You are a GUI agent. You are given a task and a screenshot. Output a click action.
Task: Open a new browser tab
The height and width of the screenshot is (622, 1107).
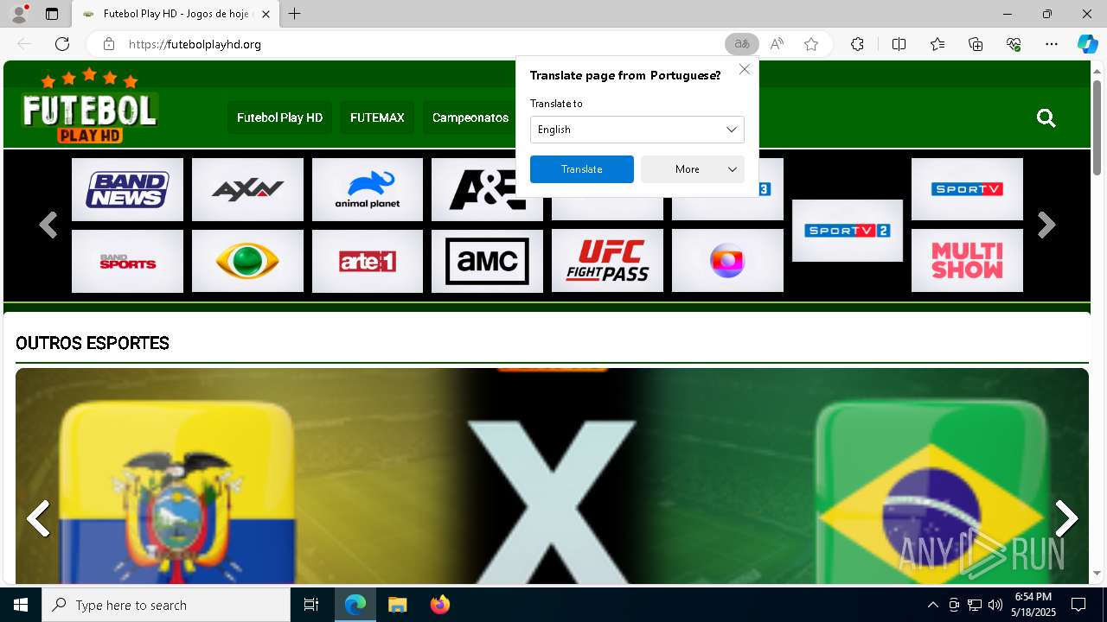(x=295, y=14)
